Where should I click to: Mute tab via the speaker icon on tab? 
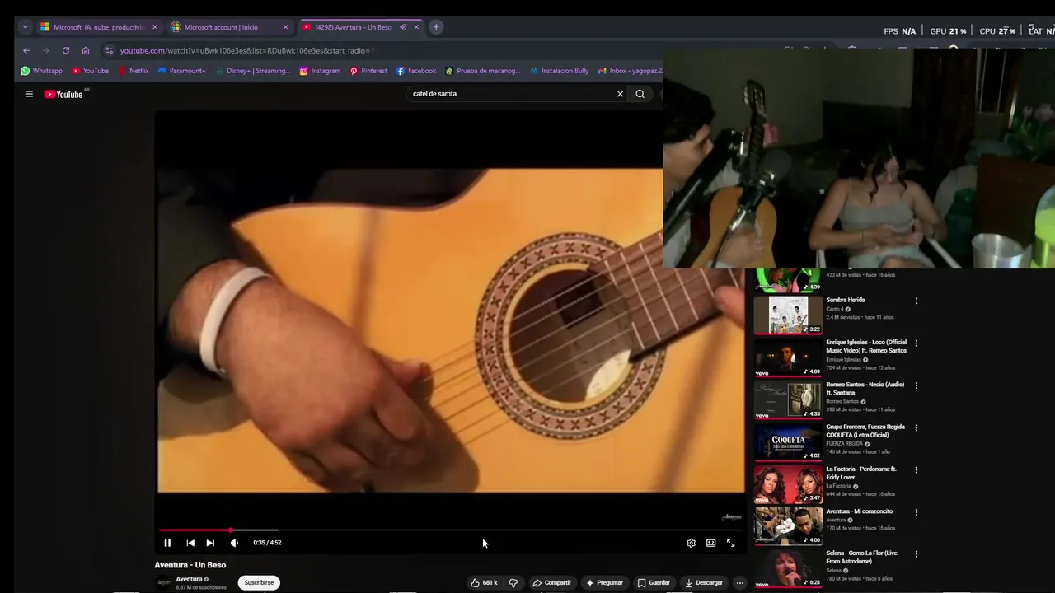point(403,27)
